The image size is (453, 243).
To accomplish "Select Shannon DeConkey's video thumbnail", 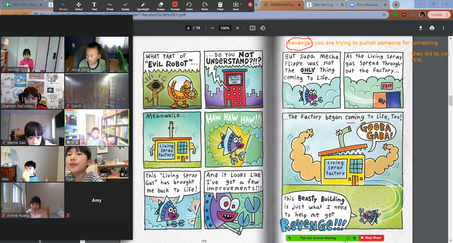I will point(33,91).
